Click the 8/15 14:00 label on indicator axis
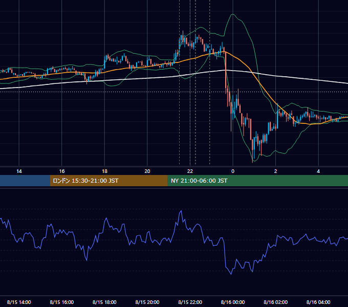 (19, 302)
